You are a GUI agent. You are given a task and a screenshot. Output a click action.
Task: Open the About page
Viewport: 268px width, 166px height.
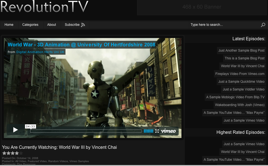[51, 25]
